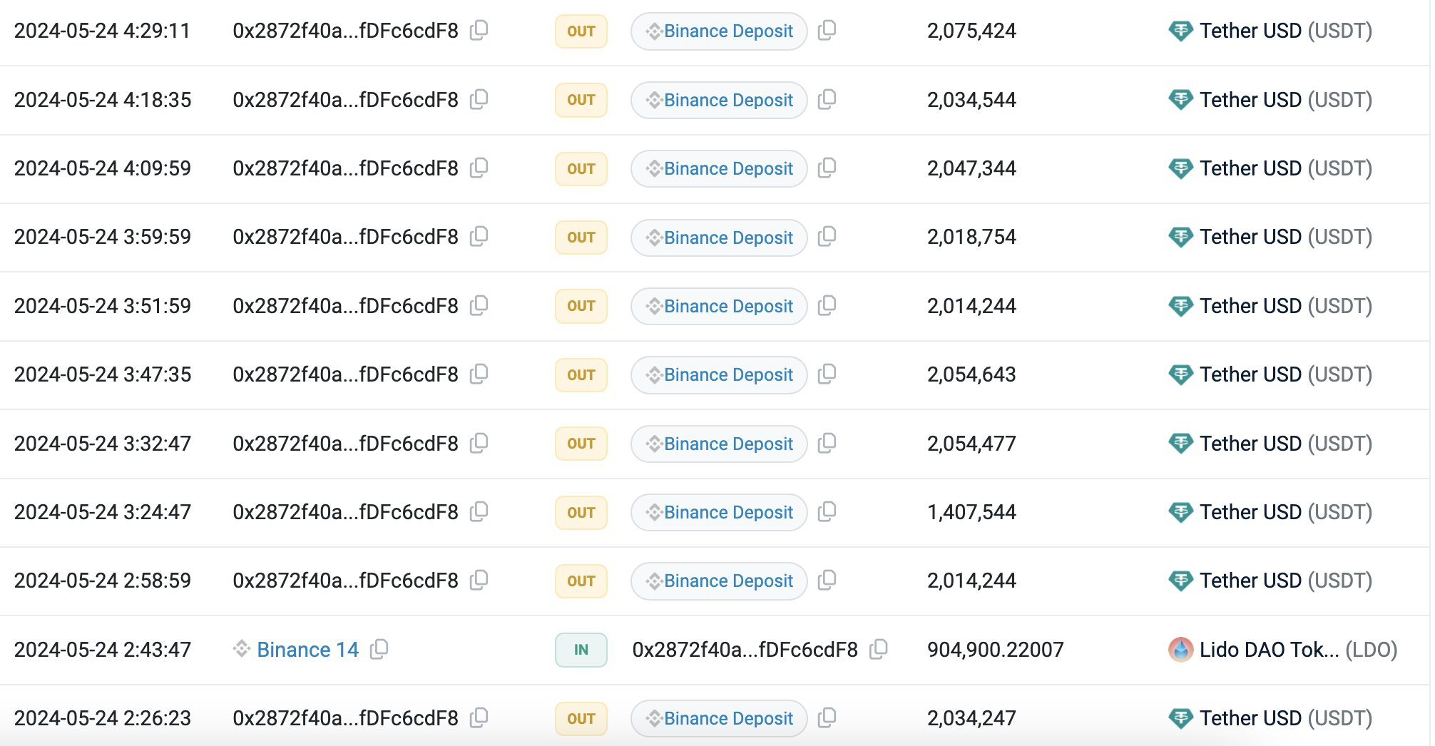Open Binance Deposit link in 3:32:47 row
Image resolution: width=1435 pixels, height=746 pixels.
click(x=719, y=444)
